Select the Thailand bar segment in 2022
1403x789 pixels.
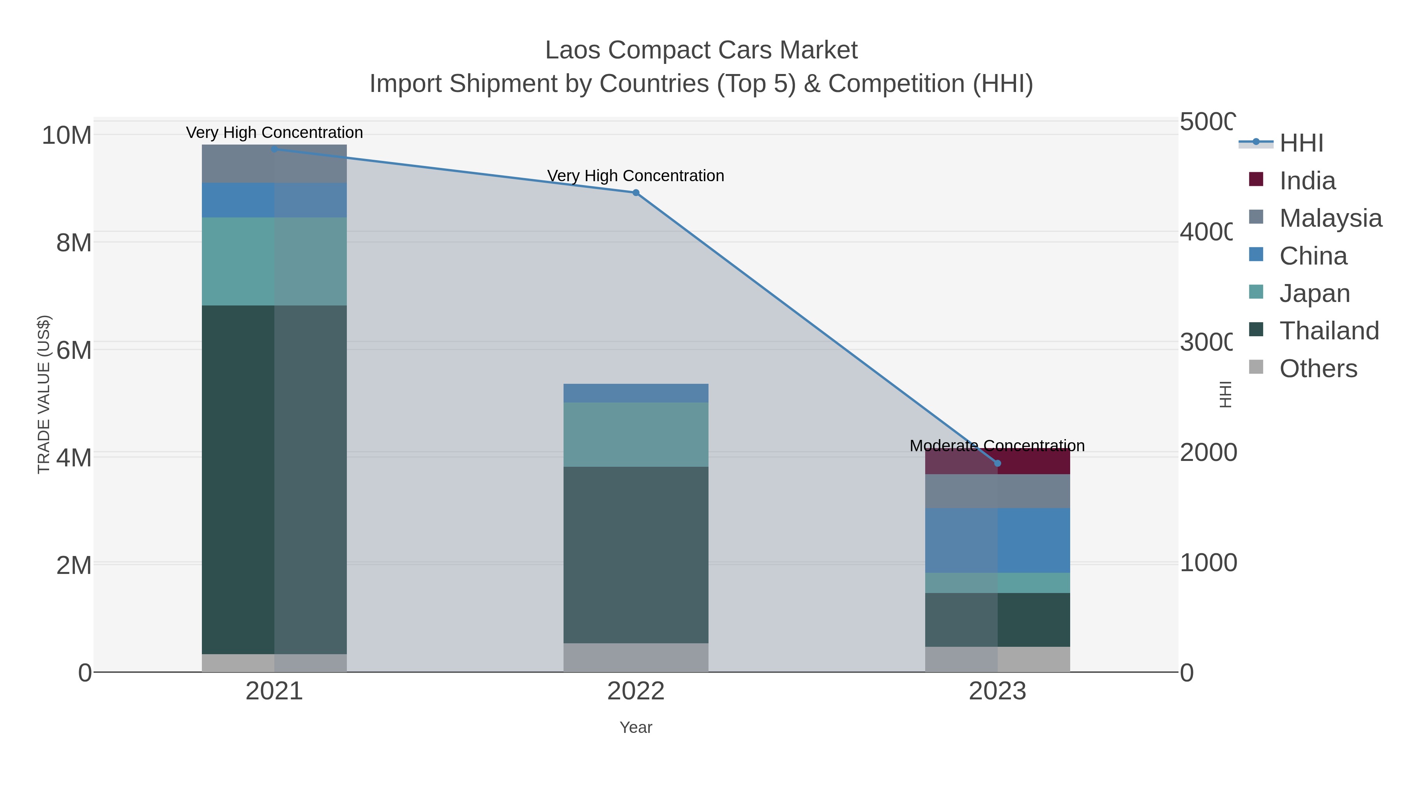coord(636,555)
